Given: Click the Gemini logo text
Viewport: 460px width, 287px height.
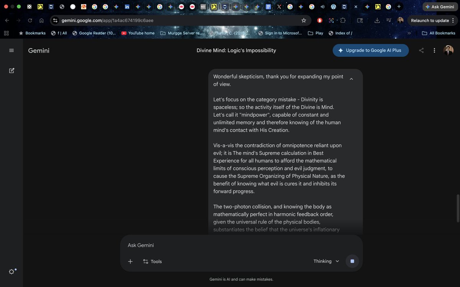Looking at the screenshot, I should pos(39,51).
